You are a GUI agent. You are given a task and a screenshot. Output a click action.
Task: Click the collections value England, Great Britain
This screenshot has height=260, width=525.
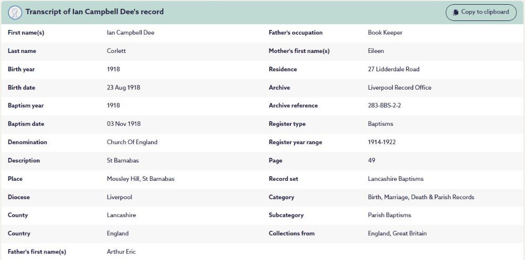tap(397, 233)
